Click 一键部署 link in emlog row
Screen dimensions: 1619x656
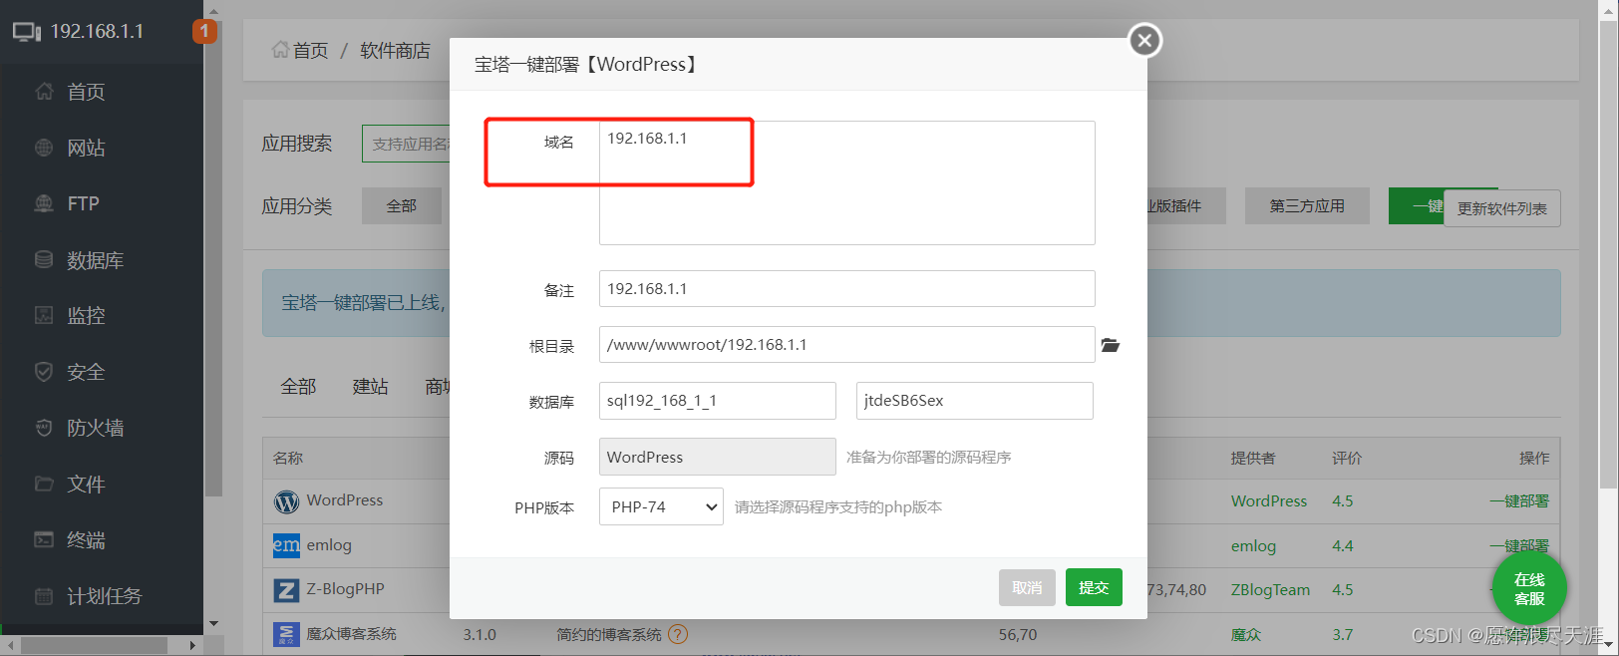(x=1519, y=545)
